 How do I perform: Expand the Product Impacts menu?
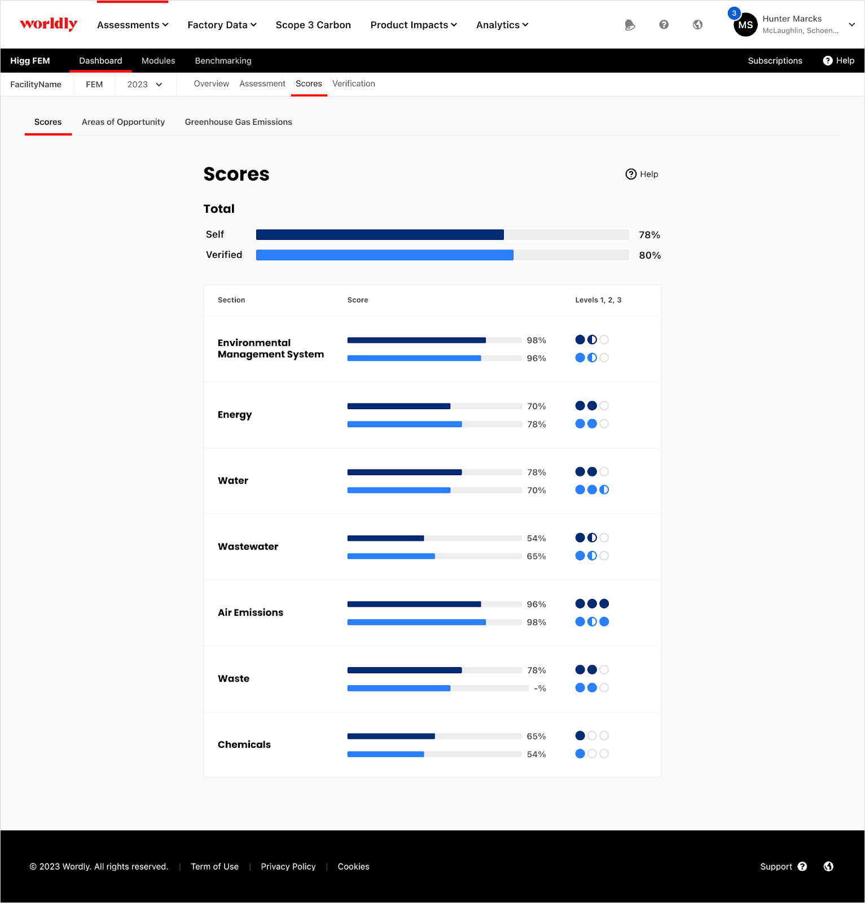pos(414,25)
